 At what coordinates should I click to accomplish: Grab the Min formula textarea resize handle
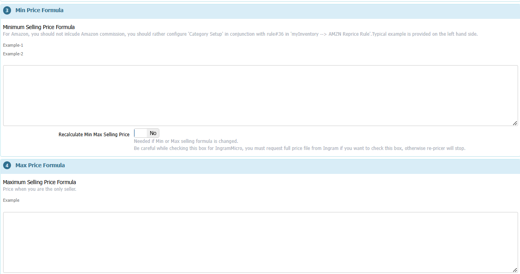click(x=515, y=123)
